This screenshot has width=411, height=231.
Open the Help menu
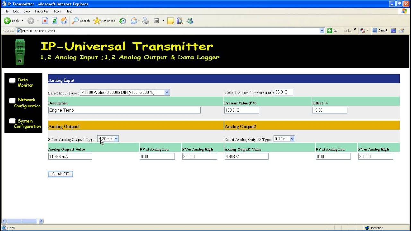[69, 11]
